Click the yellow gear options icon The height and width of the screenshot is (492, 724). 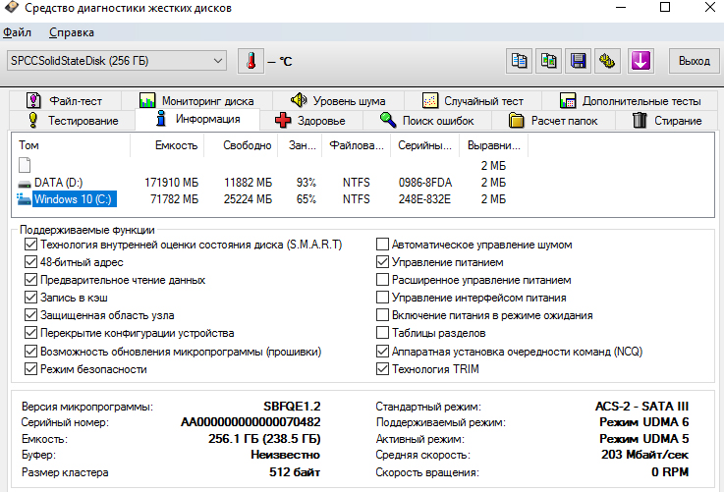608,61
